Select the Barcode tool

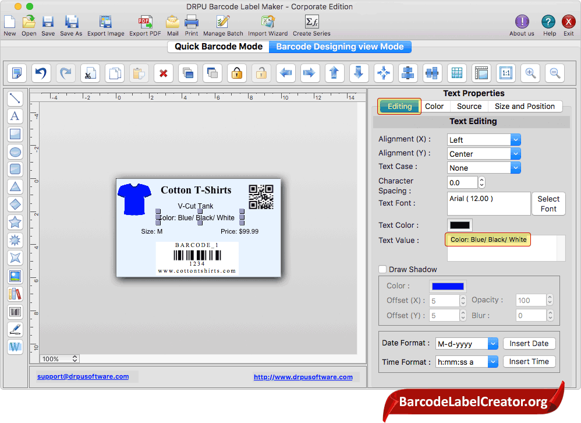click(15, 312)
